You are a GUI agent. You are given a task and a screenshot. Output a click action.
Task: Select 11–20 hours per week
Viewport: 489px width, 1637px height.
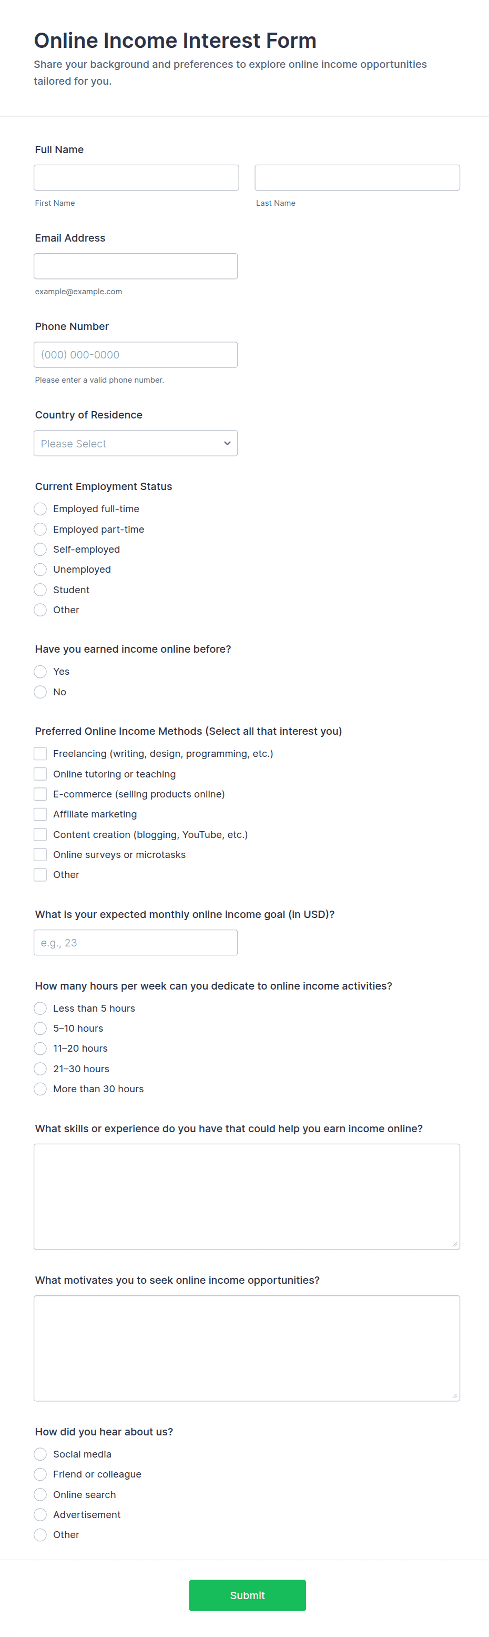[x=40, y=1049]
